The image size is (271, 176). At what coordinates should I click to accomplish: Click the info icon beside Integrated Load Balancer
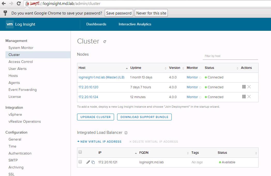(x=126, y=133)
